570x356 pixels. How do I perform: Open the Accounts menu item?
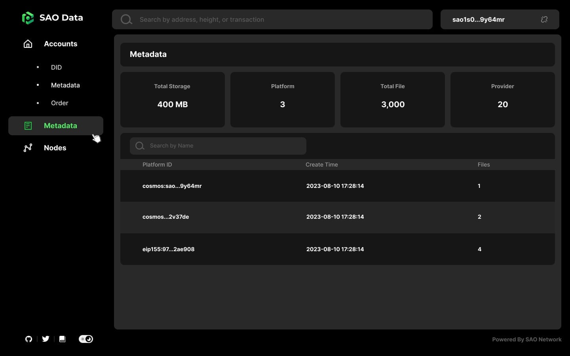61,44
